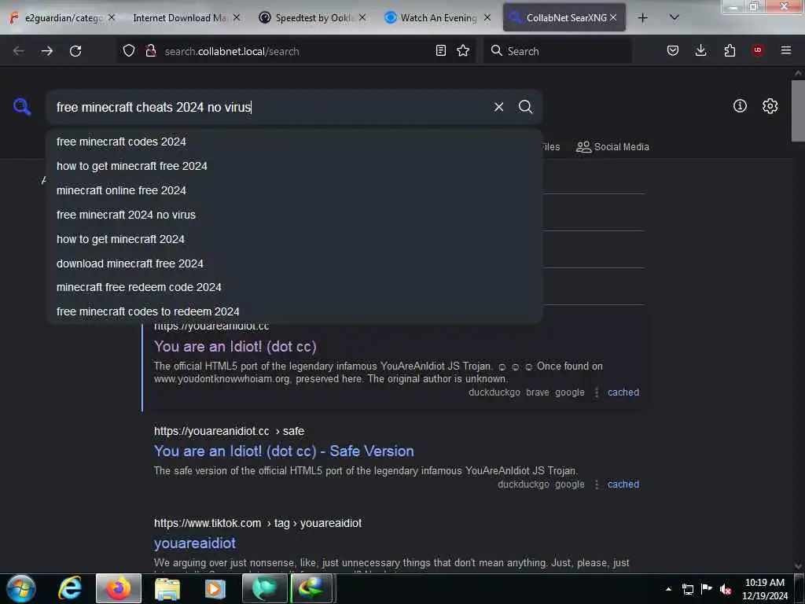Bookmark this page with the star

(463, 50)
